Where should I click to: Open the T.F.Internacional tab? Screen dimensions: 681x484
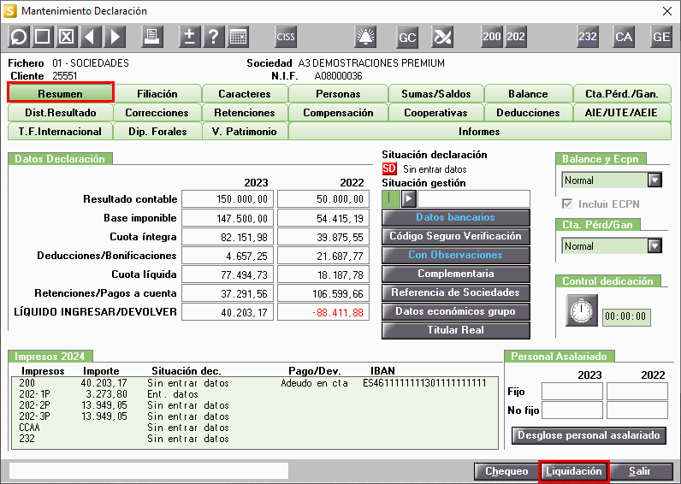coord(61,131)
